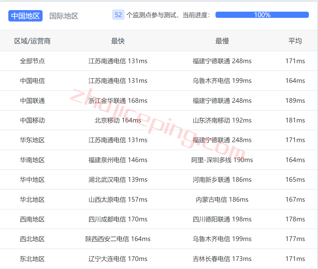The height and width of the screenshot is (269, 318).
Task: Click the 最快 column header
Action: point(118,41)
